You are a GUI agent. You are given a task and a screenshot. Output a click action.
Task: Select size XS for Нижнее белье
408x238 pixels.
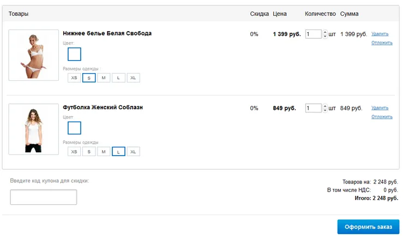pyautogui.click(x=74, y=78)
